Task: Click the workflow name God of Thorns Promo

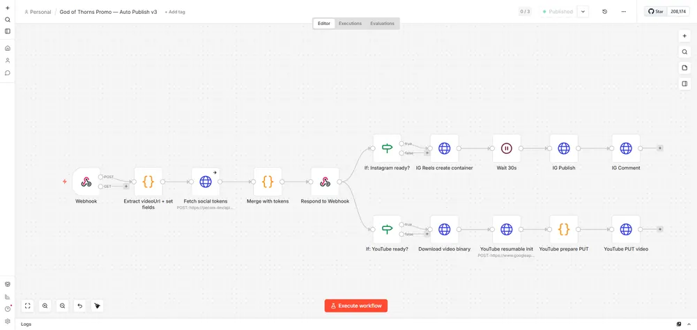Action: point(109,12)
